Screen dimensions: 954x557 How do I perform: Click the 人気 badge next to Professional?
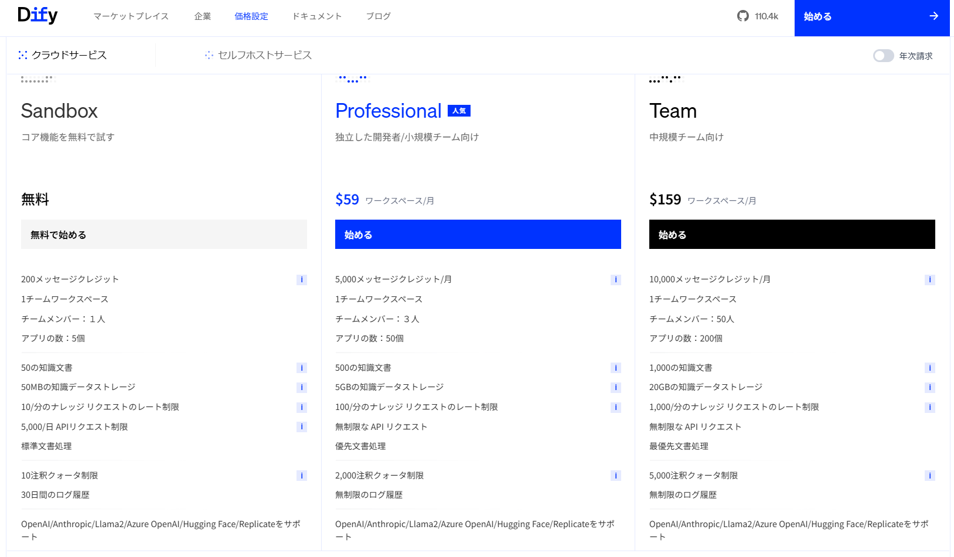(459, 111)
